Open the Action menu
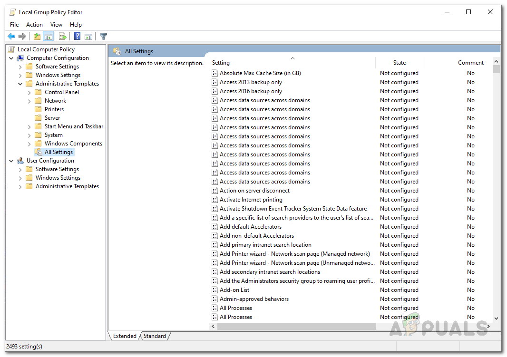The height and width of the screenshot is (357, 507). pyautogui.click(x=34, y=25)
